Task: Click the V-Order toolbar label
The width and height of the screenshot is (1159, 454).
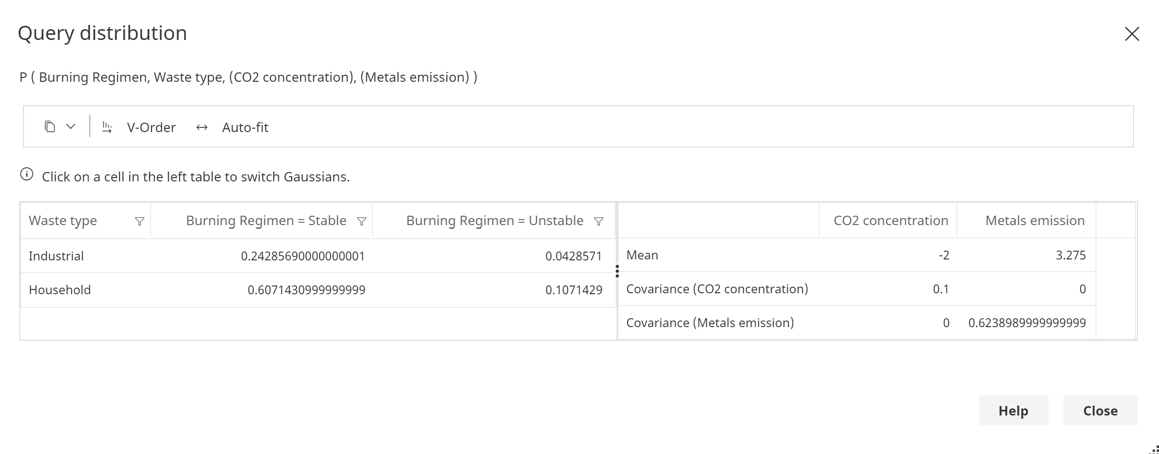Action: coord(151,127)
